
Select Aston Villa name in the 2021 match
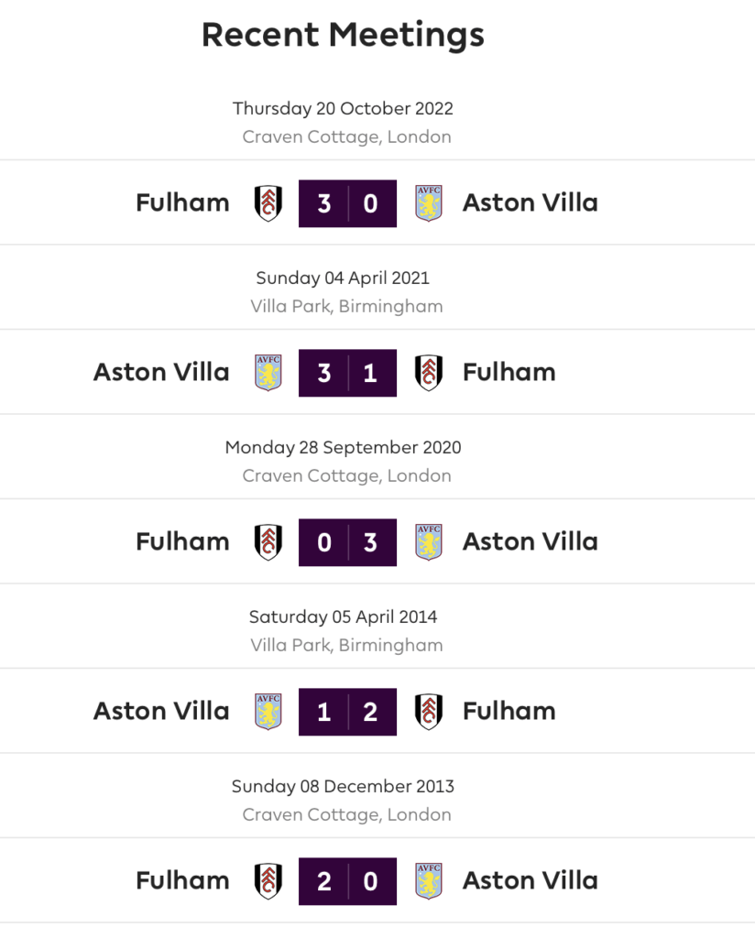pos(161,372)
